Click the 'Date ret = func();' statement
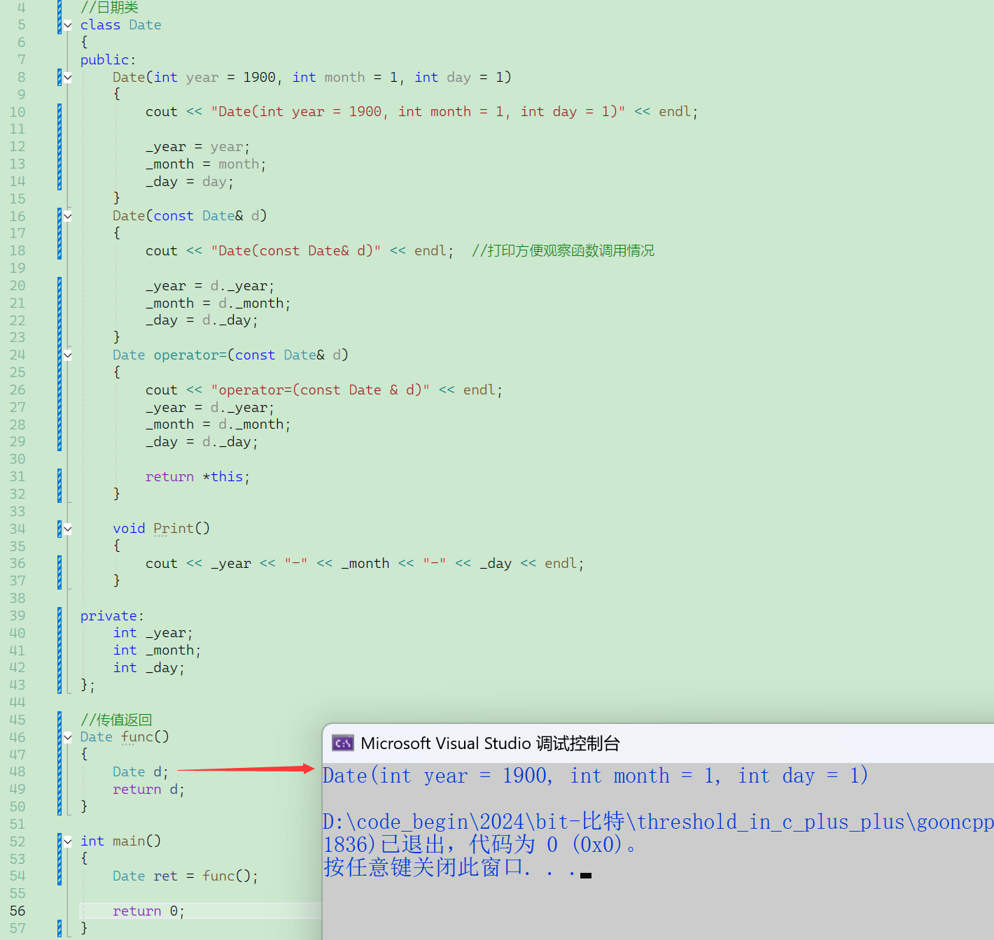Screen dimensions: 994x940 185,876
